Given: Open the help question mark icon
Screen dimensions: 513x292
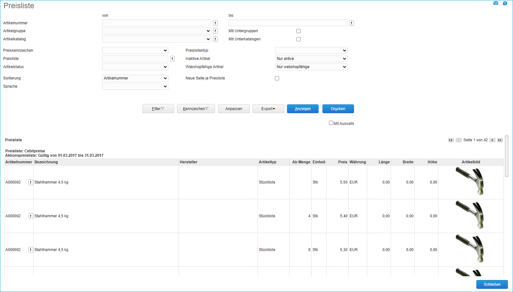Looking at the screenshot, I should tap(505, 3).
